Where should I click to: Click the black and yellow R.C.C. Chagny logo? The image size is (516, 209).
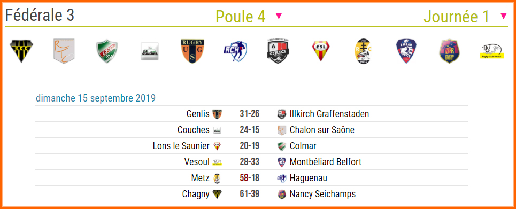click(x=21, y=51)
